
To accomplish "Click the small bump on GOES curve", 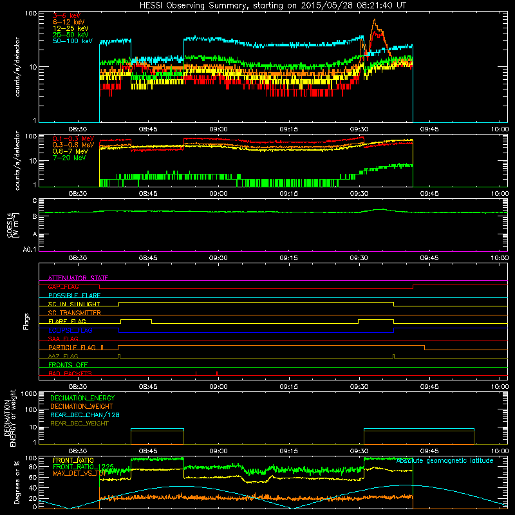I will [382, 209].
